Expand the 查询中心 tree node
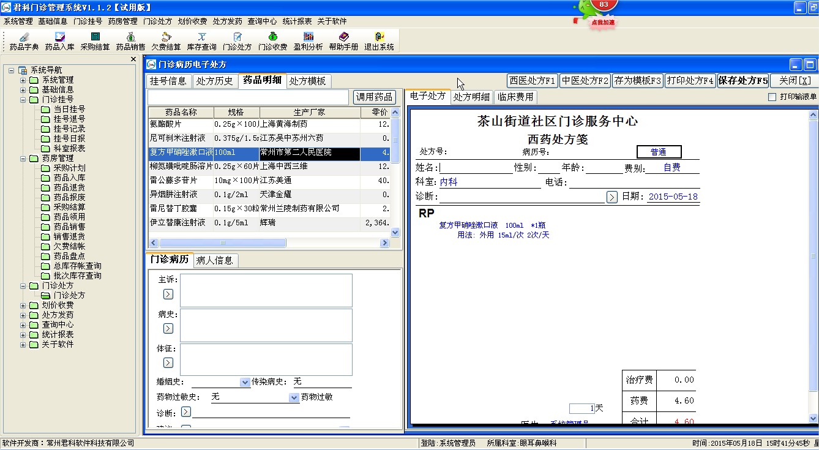 pos(23,325)
